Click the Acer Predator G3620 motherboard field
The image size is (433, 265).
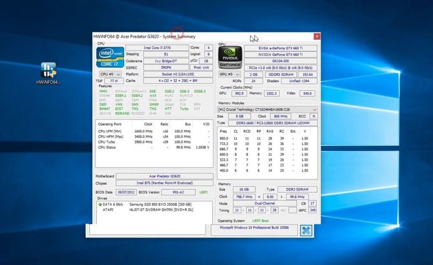point(164,176)
